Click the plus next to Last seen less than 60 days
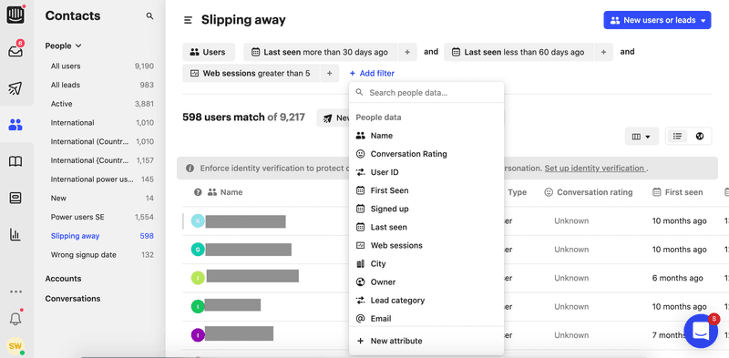This screenshot has height=358, width=729. pos(603,52)
